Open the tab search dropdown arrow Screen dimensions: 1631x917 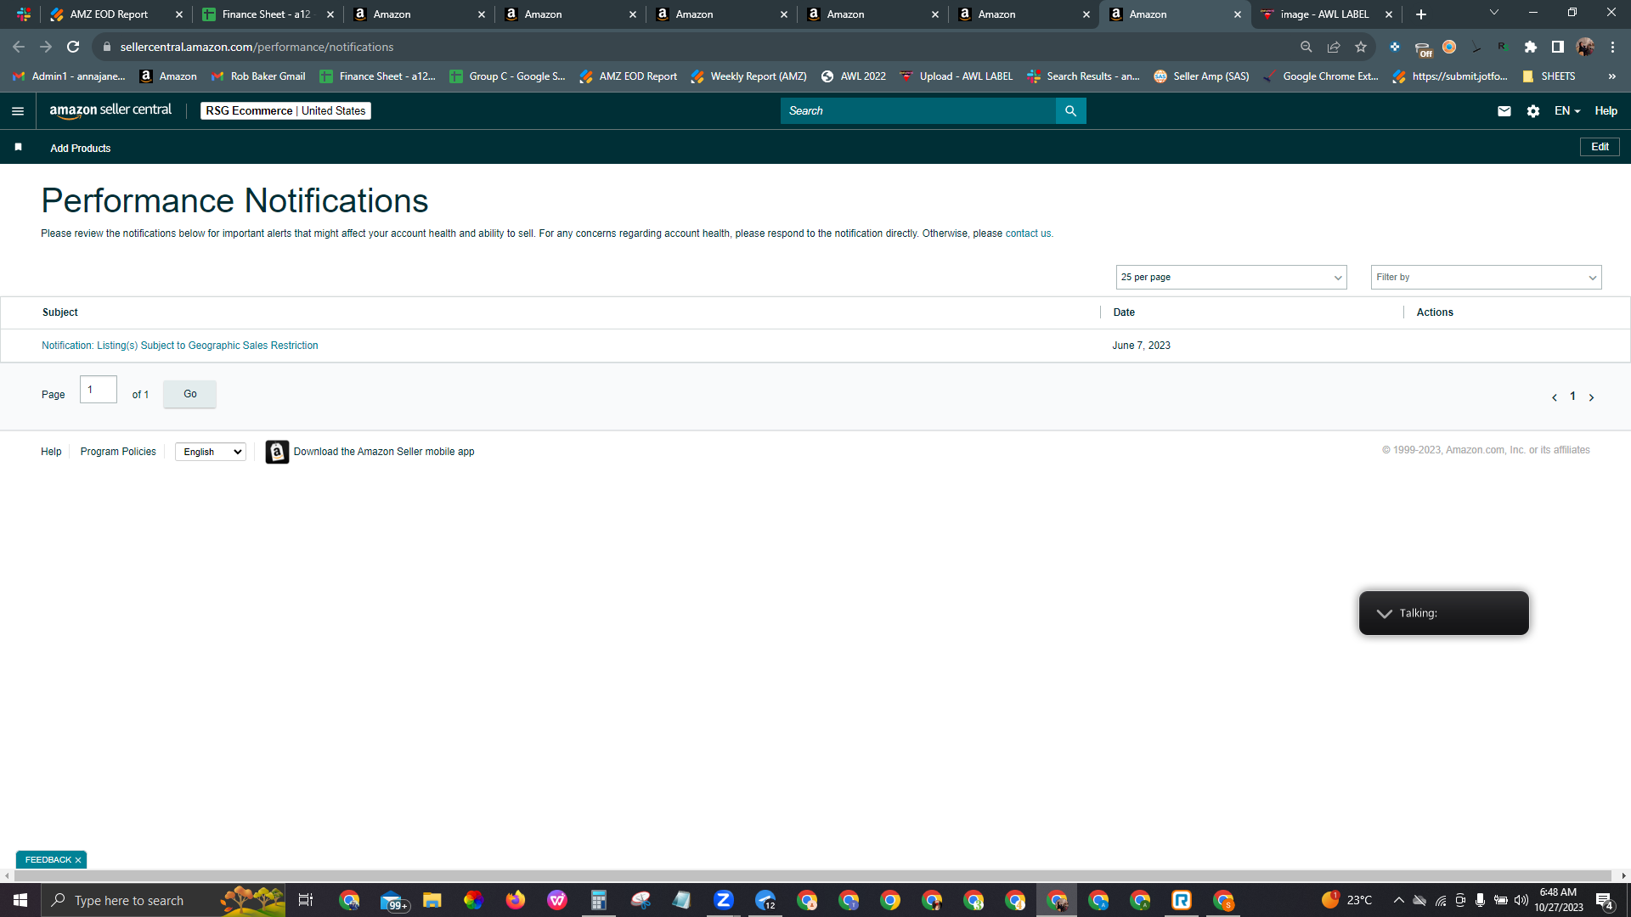pyautogui.click(x=1494, y=13)
